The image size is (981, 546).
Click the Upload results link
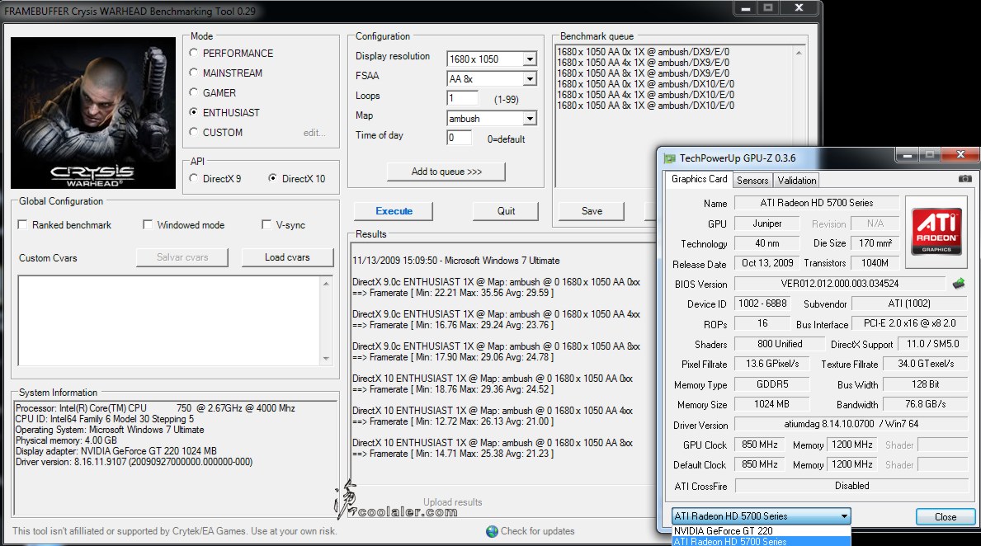coord(452,502)
